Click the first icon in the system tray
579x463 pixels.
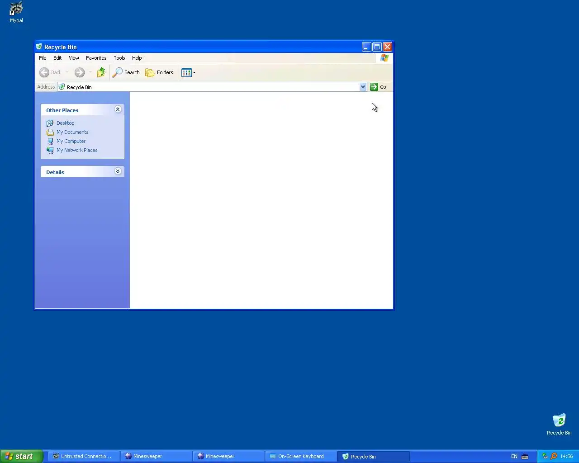pos(545,456)
